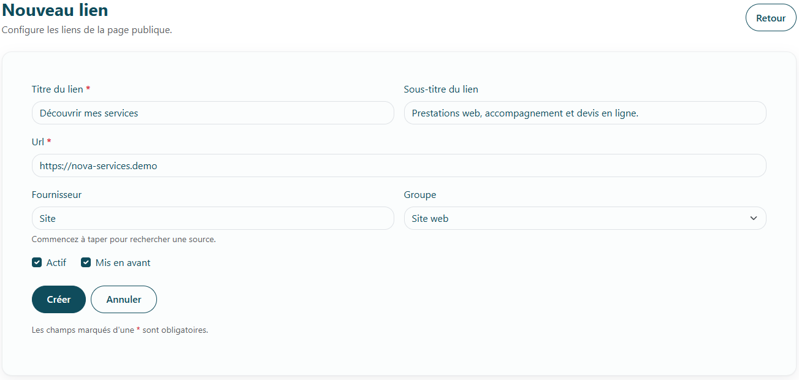Focus the Titre du lien input field
Screen dimensions: 799x380
click(x=213, y=113)
